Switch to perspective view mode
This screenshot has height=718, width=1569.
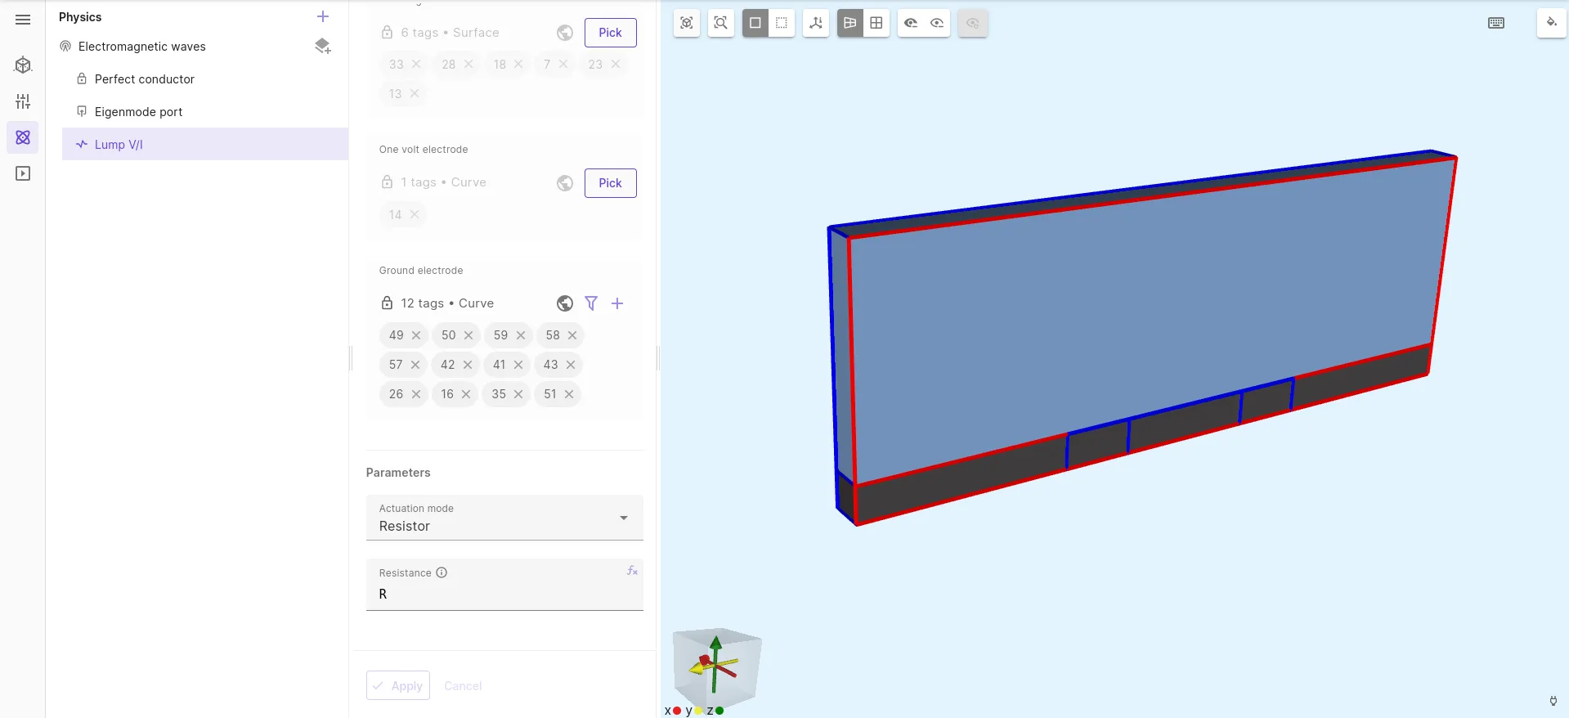[850, 23]
